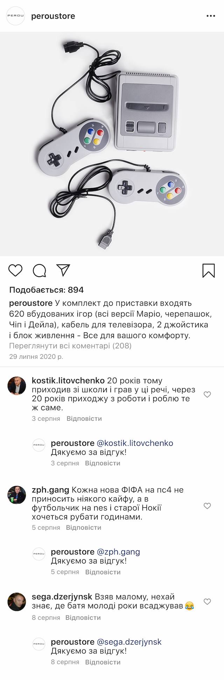This screenshot has width=224, height=680.
Task: Open the three-dots post options menu
Action: 211,16
